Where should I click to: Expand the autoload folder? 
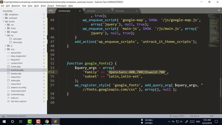[x=3, y=18]
